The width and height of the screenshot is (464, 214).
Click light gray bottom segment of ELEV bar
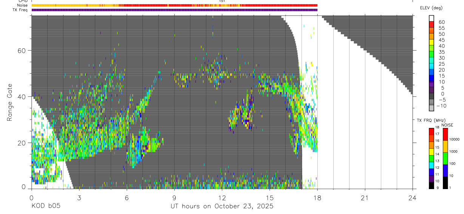[432, 108]
